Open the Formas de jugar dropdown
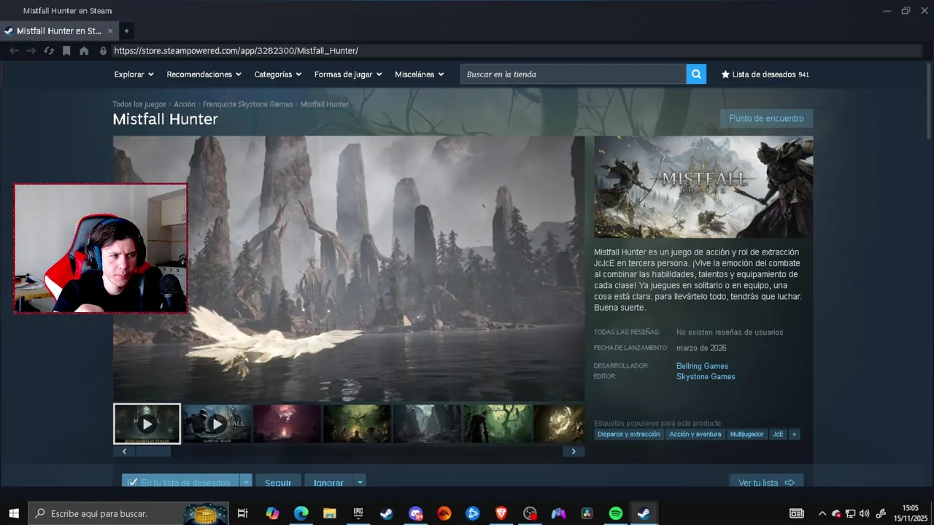 (348, 74)
